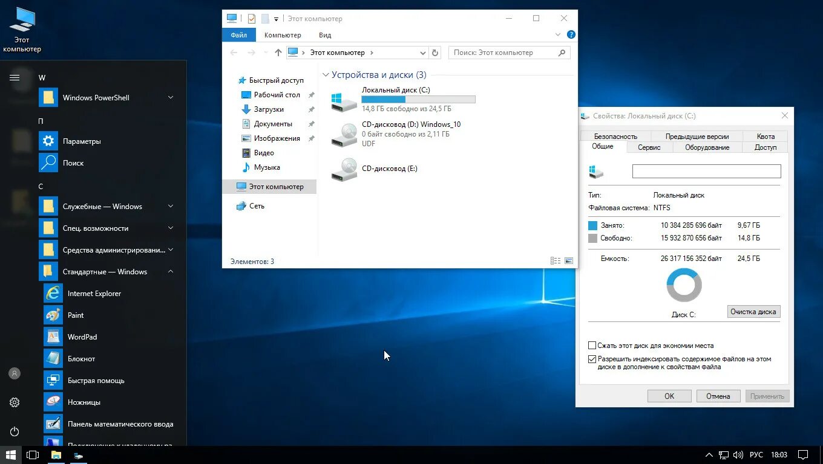Open the Доступ tab

(766, 147)
